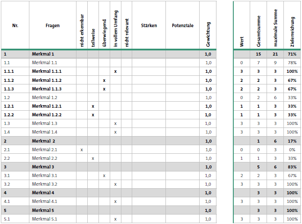Click the Fragen column header
The height and width of the screenshot is (224, 302).
pos(53,25)
